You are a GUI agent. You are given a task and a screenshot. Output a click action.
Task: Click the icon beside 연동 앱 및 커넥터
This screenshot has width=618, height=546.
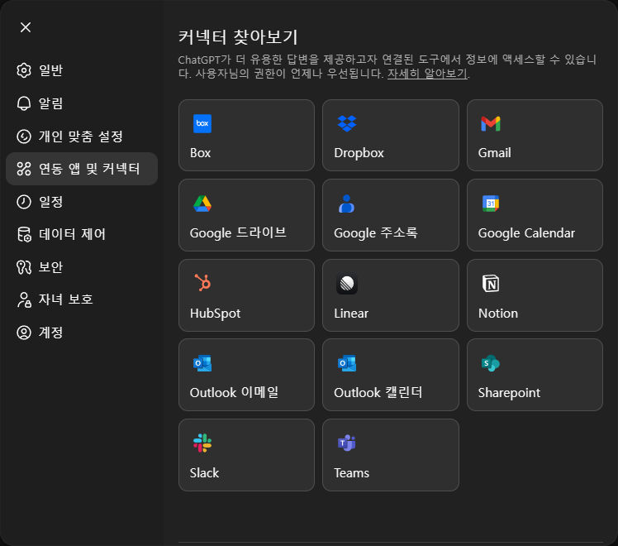point(24,169)
